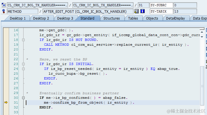
Task: Click the ENDIF on line 26
Action: [50, 78]
